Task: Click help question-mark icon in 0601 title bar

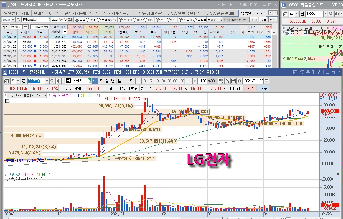Action: 319,72
